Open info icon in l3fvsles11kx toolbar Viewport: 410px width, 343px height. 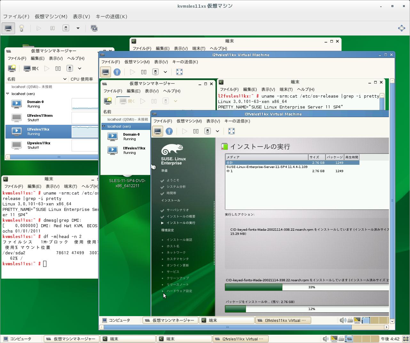pos(169,131)
